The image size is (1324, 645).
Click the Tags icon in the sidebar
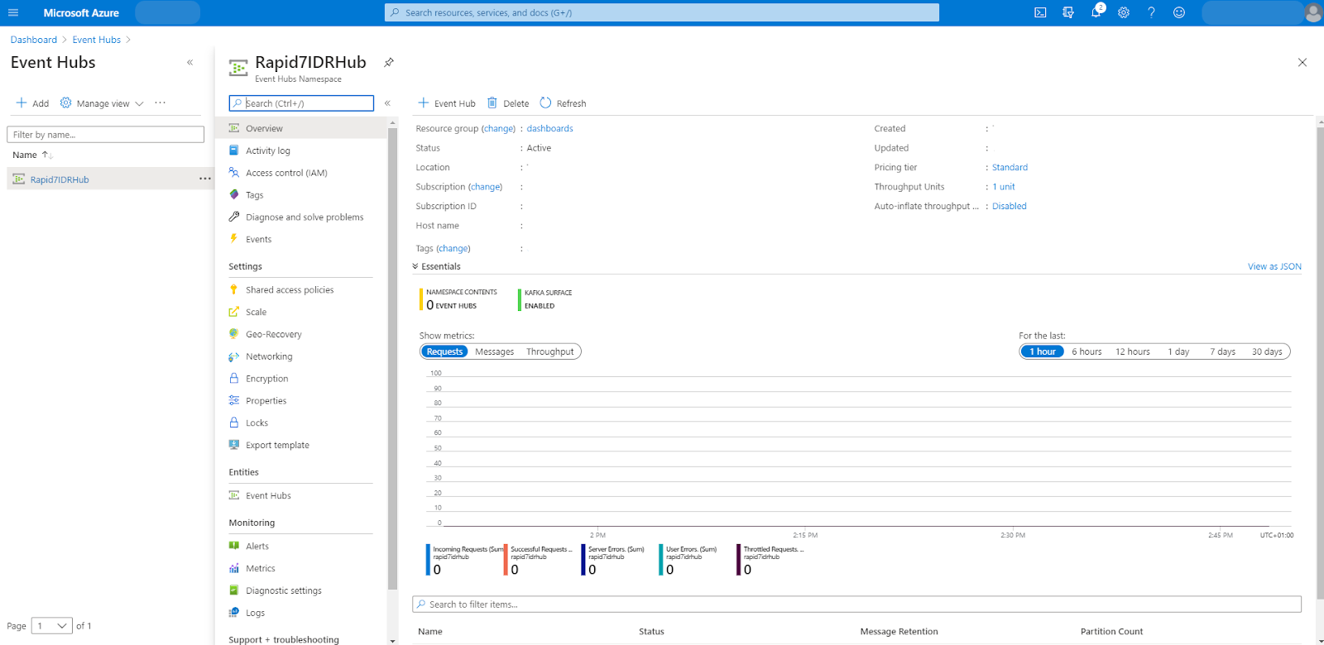click(234, 194)
